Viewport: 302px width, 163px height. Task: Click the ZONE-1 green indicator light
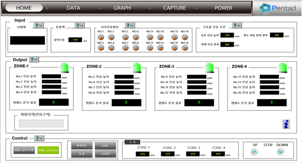click(x=64, y=67)
